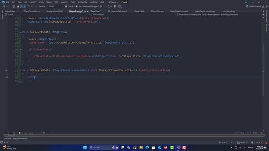Image resolution: width=269 pixels, height=151 pixels.
Task: Open the editor zoom level dropdown
Action: tap(8, 133)
